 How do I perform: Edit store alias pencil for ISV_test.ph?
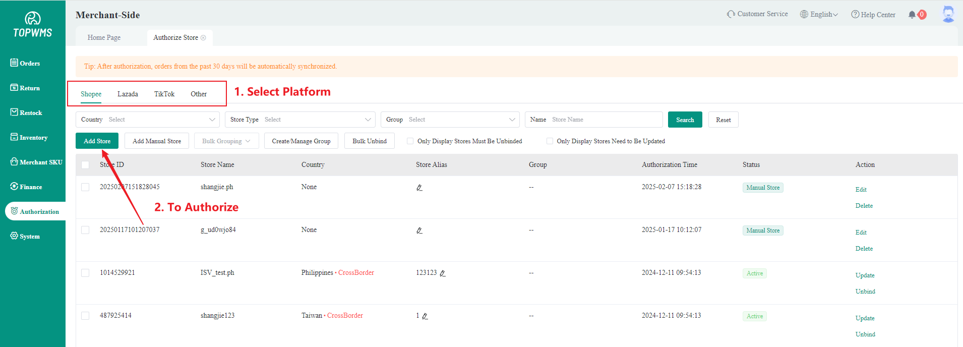click(x=443, y=273)
